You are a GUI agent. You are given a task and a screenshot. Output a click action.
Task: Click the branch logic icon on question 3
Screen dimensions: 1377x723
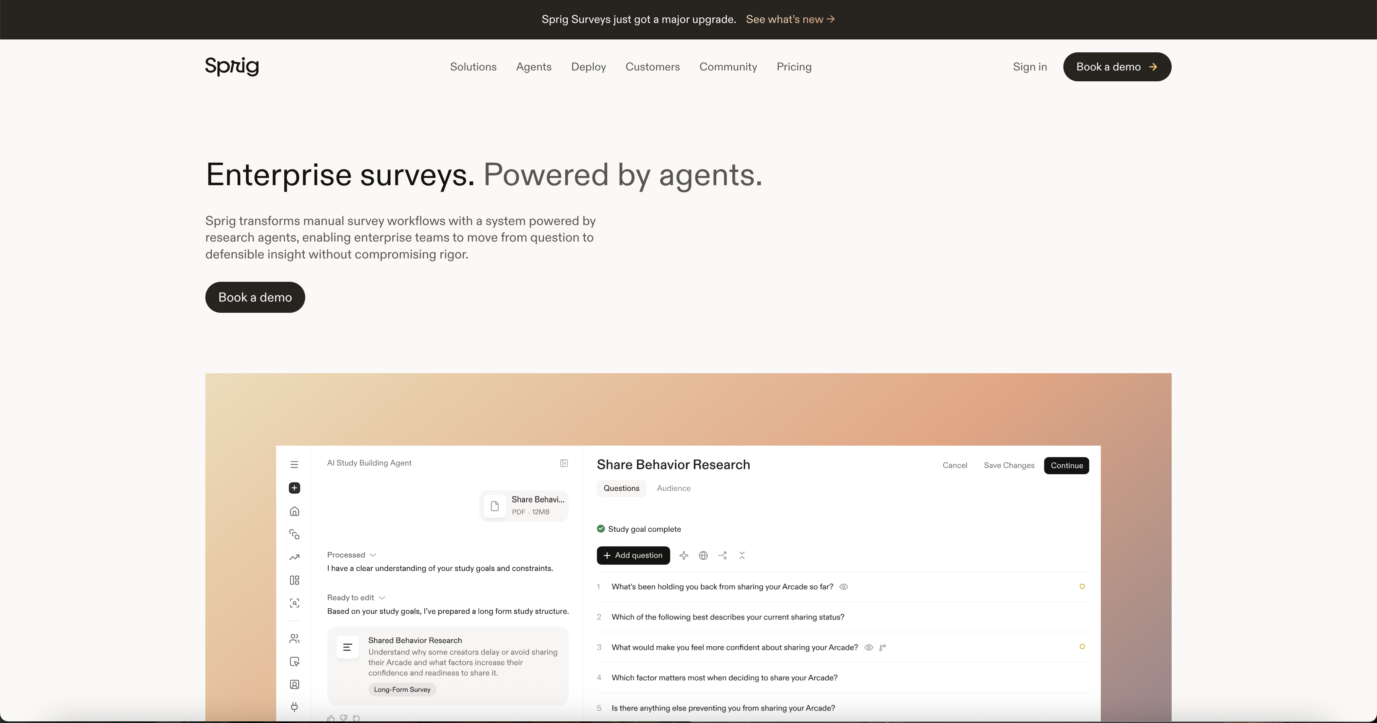pos(883,648)
